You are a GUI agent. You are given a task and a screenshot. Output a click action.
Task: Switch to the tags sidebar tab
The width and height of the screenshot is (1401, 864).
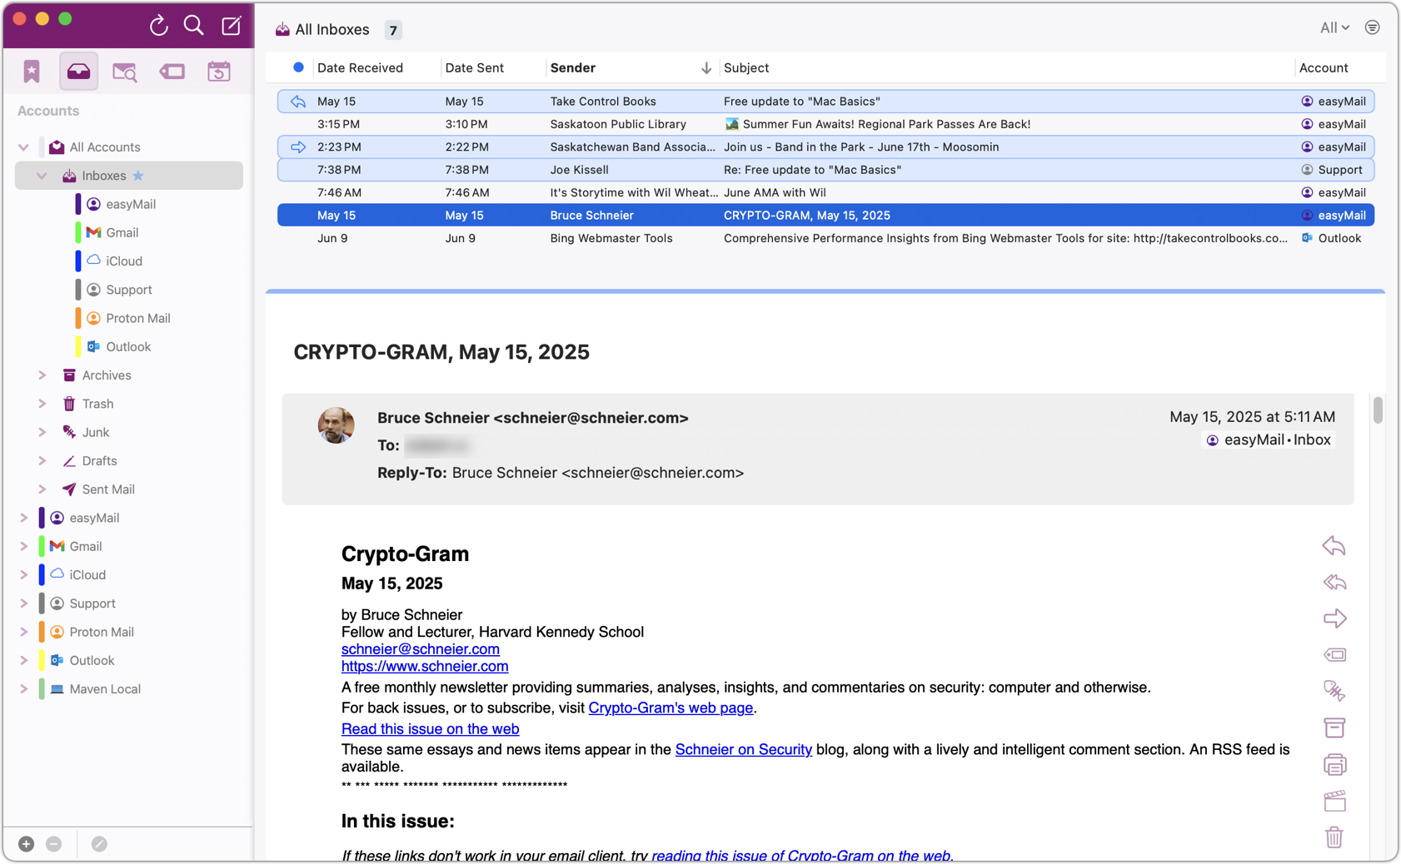pos(172,72)
